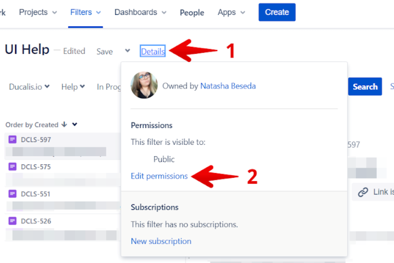Expand the Apps dropdown
This screenshot has width=394, height=263.
click(x=231, y=12)
